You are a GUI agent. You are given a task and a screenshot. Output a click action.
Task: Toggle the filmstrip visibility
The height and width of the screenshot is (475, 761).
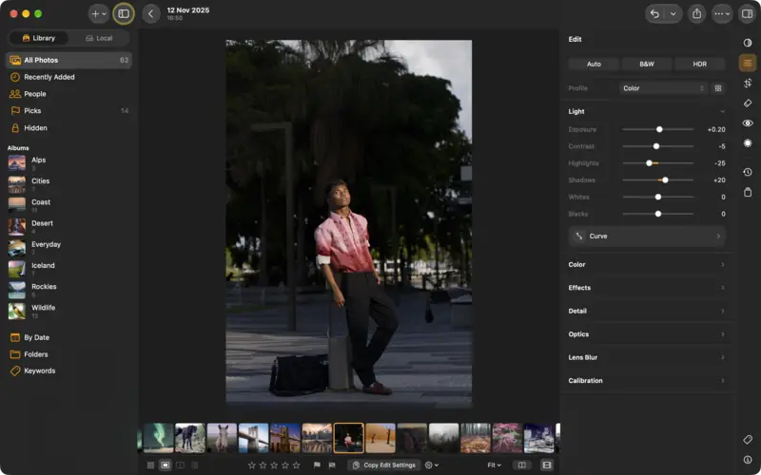pyautogui.click(x=546, y=465)
